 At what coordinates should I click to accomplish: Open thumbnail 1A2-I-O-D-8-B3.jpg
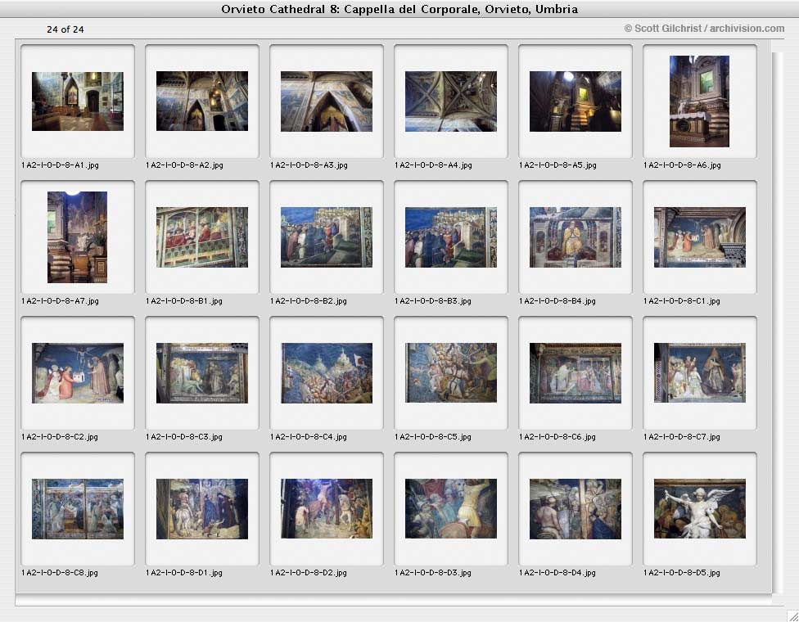450,237
